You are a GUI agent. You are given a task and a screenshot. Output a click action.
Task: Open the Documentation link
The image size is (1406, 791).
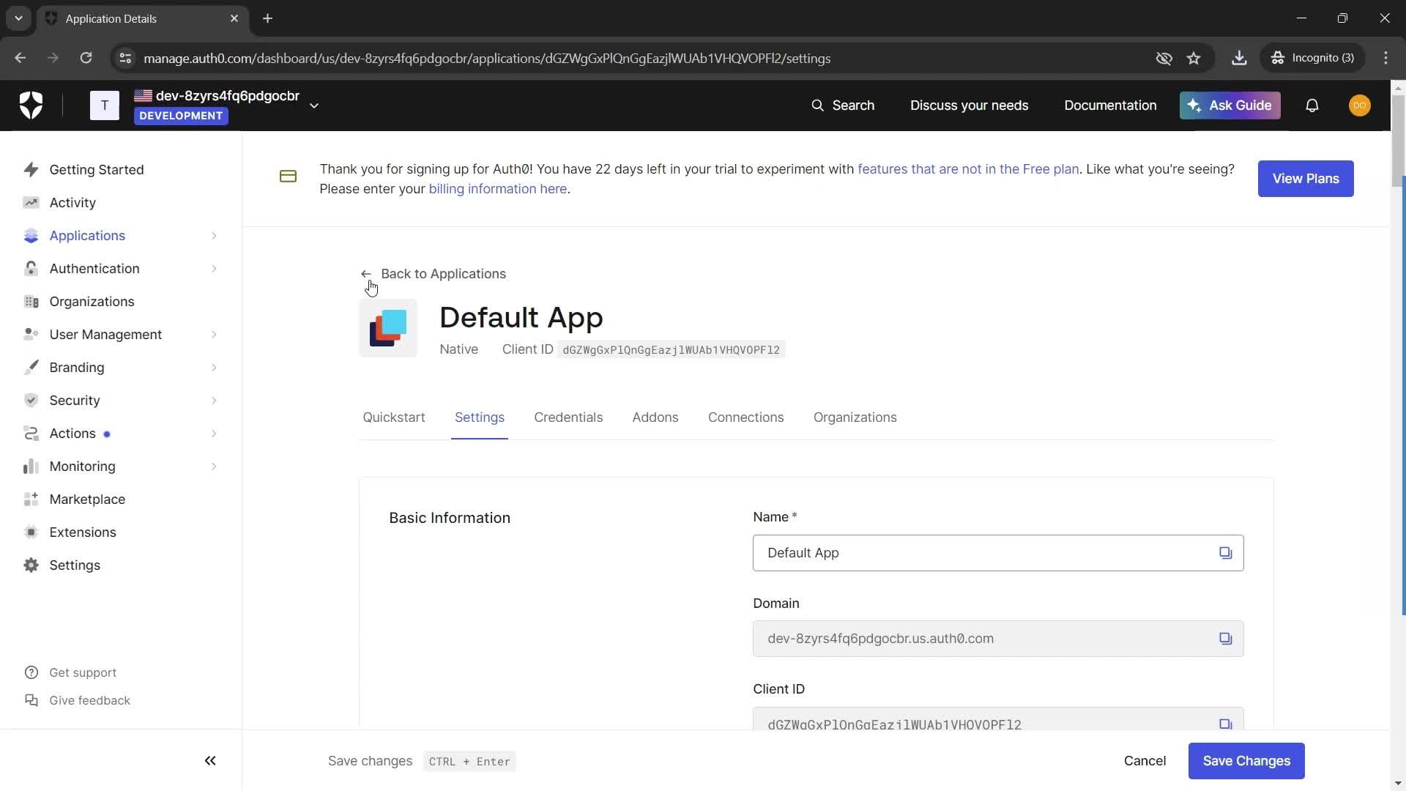pos(1110,105)
